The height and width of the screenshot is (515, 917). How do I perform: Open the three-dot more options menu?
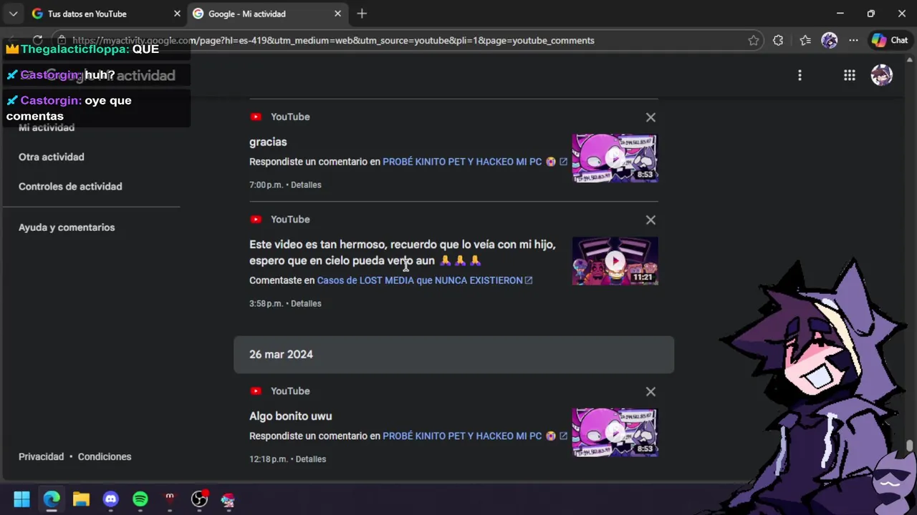pyautogui.click(x=800, y=75)
